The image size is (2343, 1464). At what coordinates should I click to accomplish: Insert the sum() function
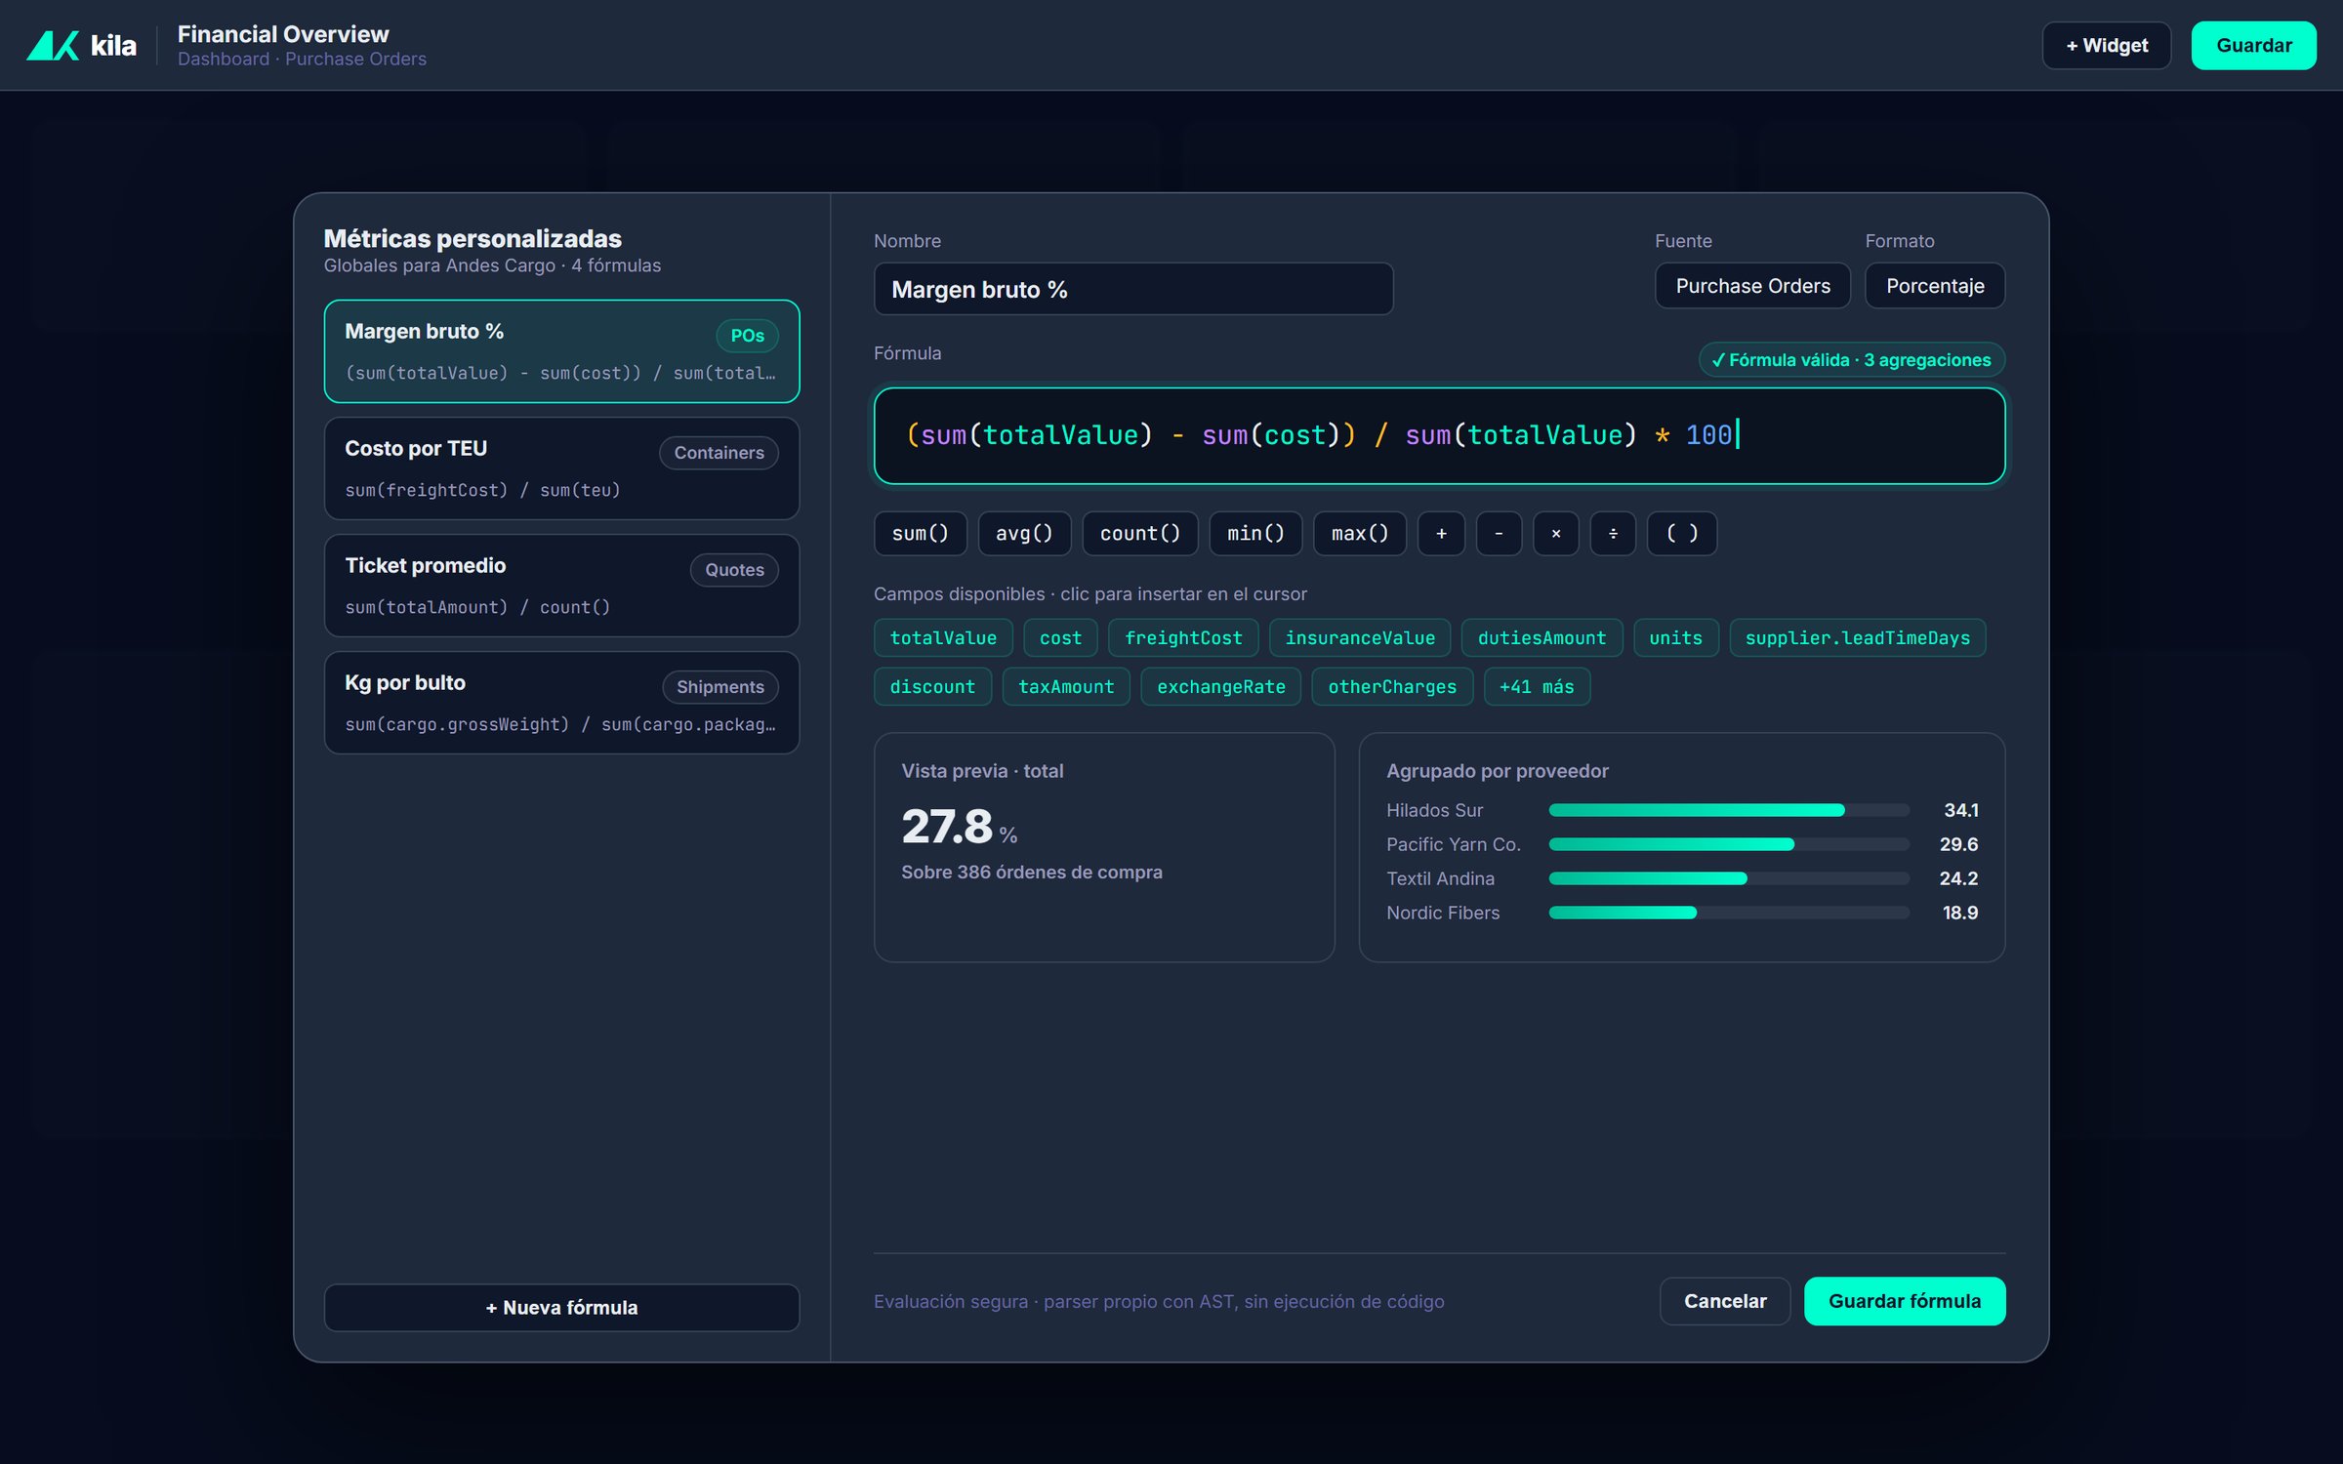(920, 533)
